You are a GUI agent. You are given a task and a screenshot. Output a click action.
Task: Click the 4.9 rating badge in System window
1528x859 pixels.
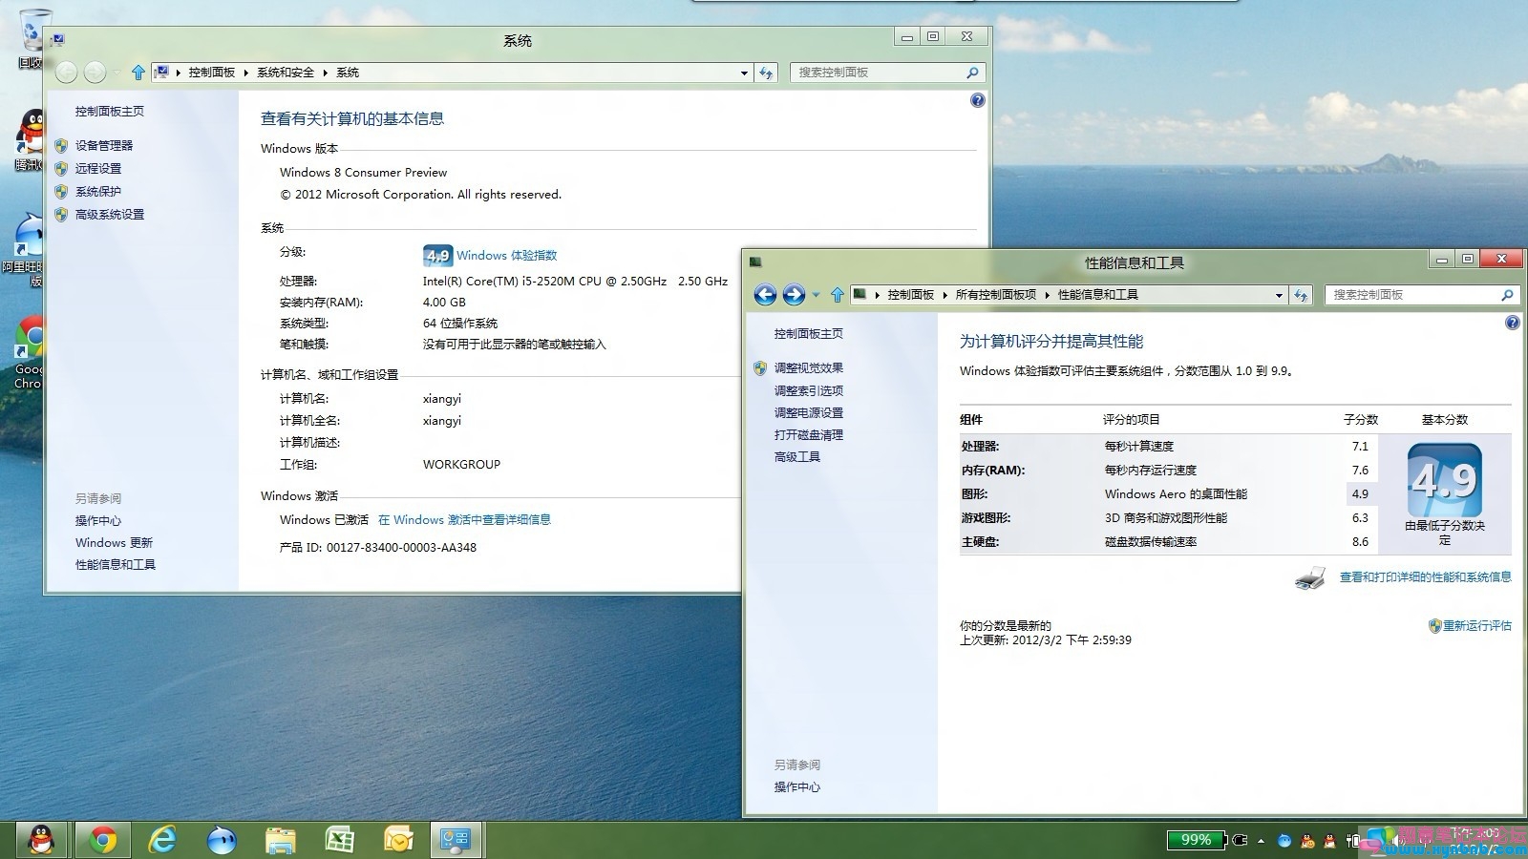point(437,255)
